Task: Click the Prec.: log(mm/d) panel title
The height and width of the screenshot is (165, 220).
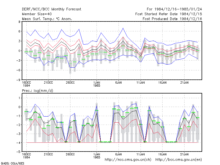Action: pos(37,91)
